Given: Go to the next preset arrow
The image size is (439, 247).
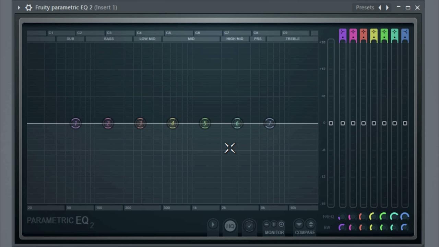Looking at the screenshot, I should (x=388, y=8).
